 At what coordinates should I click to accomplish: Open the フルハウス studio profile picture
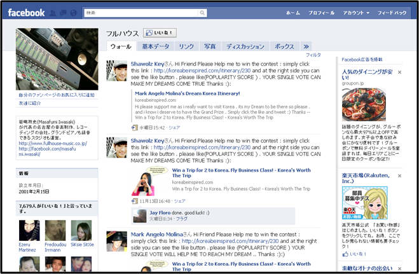tap(57, 59)
